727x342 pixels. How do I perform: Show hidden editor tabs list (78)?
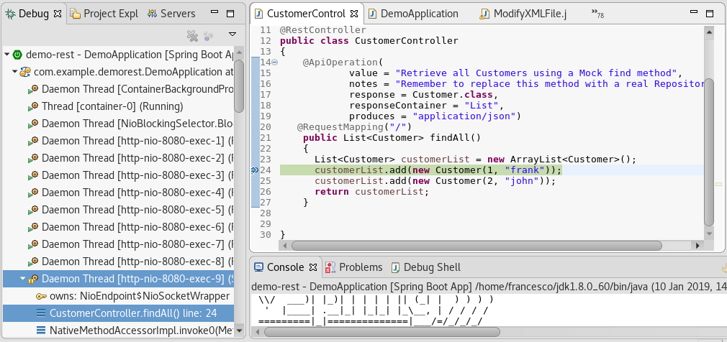(597, 14)
